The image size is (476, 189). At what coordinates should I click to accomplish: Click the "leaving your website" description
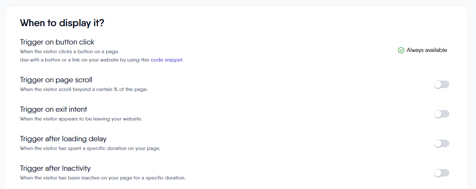(81, 119)
